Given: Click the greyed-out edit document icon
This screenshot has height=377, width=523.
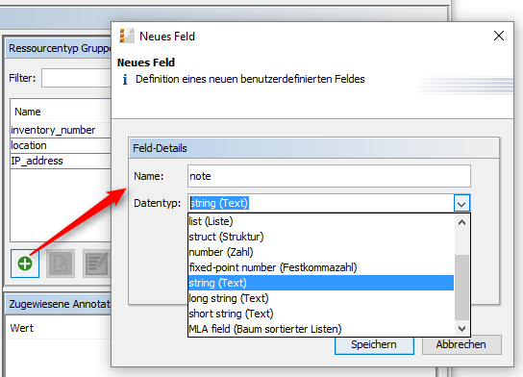Looking at the screenshot, I should pos(61,264).
